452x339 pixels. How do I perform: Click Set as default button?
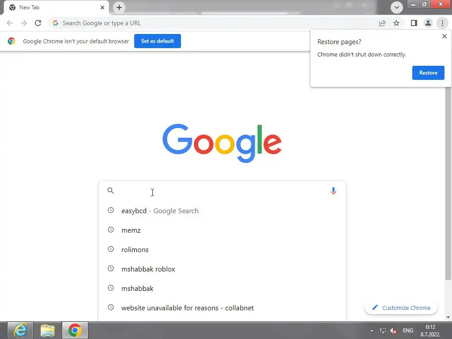[x=158, y=41]
